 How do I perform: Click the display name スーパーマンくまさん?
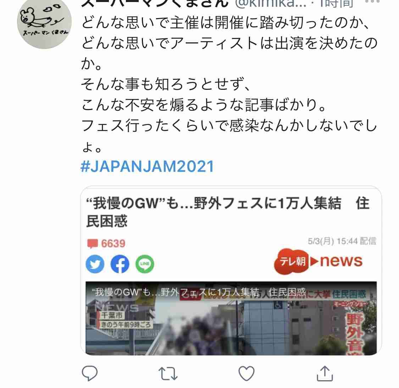155,3
